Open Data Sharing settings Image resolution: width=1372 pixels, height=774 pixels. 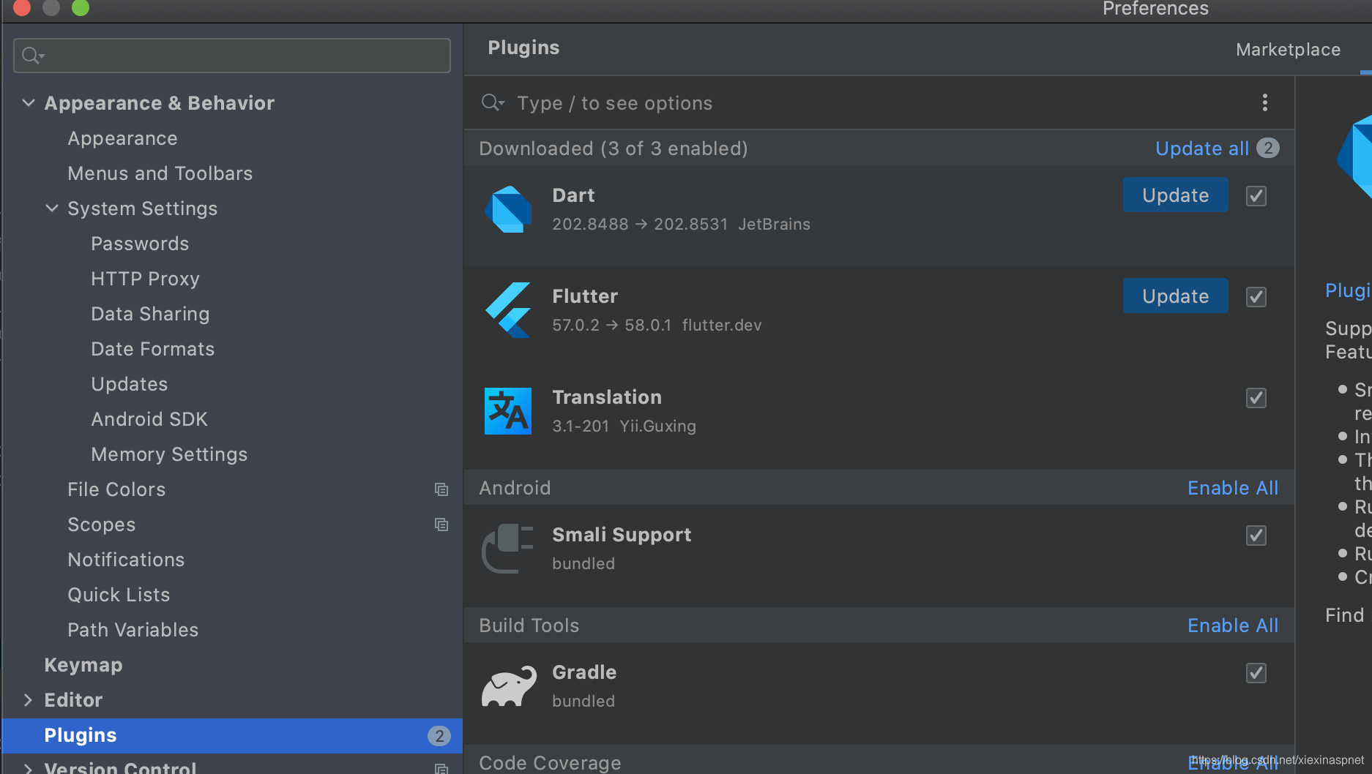[150, 314]
